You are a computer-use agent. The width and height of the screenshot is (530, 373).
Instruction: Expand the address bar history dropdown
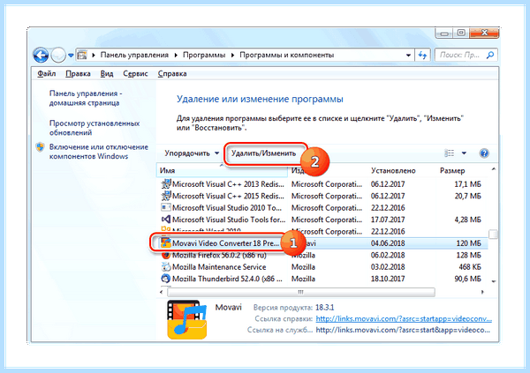[x=408, y=55]
